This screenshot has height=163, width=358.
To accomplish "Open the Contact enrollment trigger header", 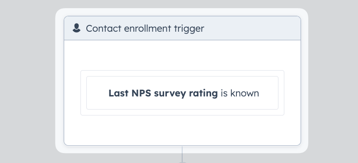I will 182,28.
